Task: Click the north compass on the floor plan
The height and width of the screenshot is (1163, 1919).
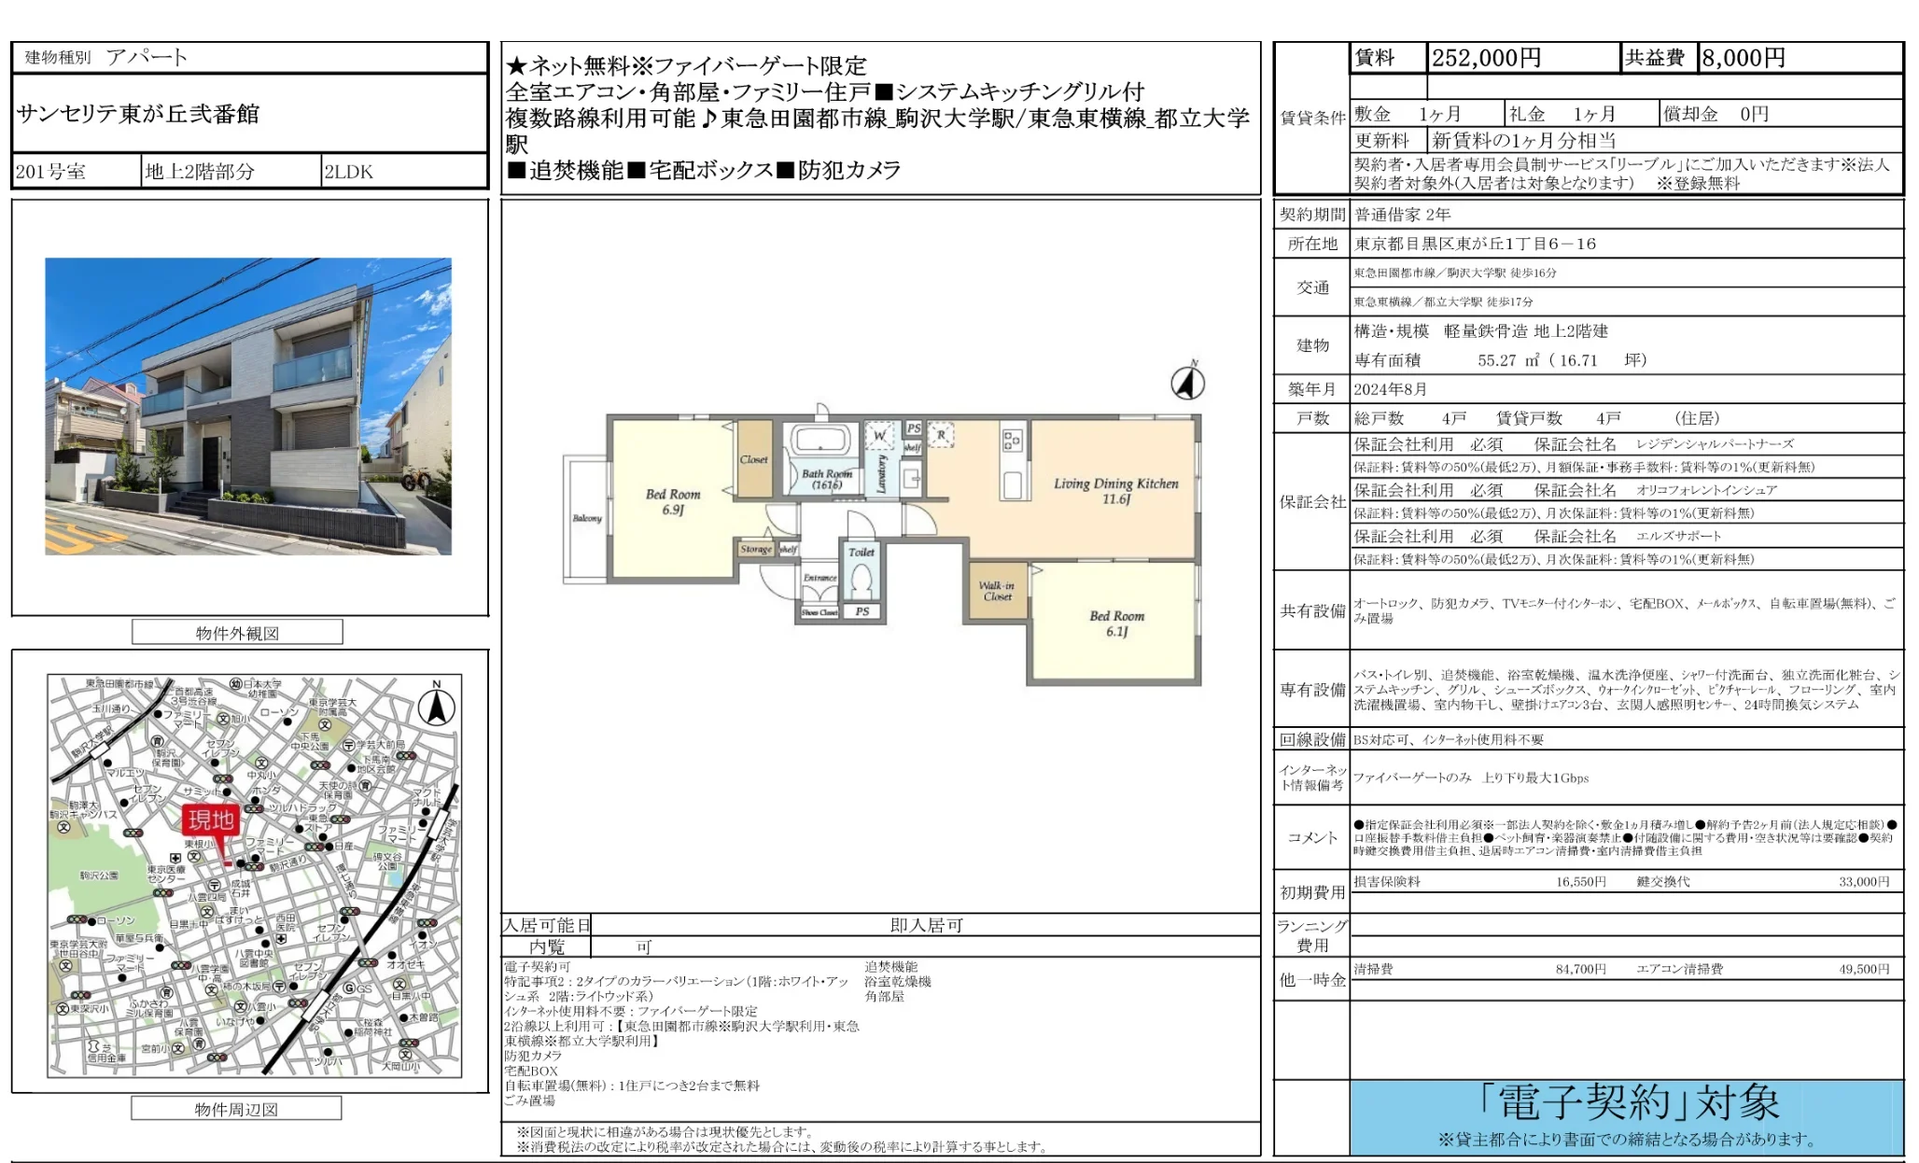Action: pyautogui.click(x=1187, y=383)
